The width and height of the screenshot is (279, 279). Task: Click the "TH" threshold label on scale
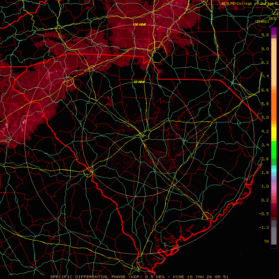pos(266,241)
